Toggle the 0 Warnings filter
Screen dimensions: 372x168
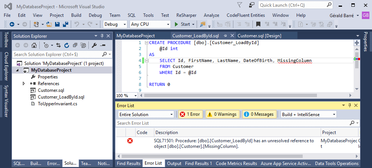[222, 114]
